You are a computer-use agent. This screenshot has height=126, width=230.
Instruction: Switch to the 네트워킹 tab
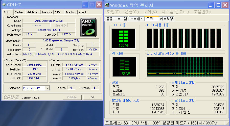point(167,19)
